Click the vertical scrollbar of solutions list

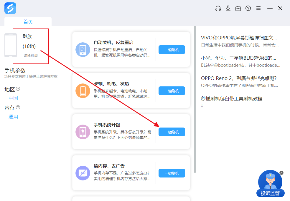tap(195, 100)
